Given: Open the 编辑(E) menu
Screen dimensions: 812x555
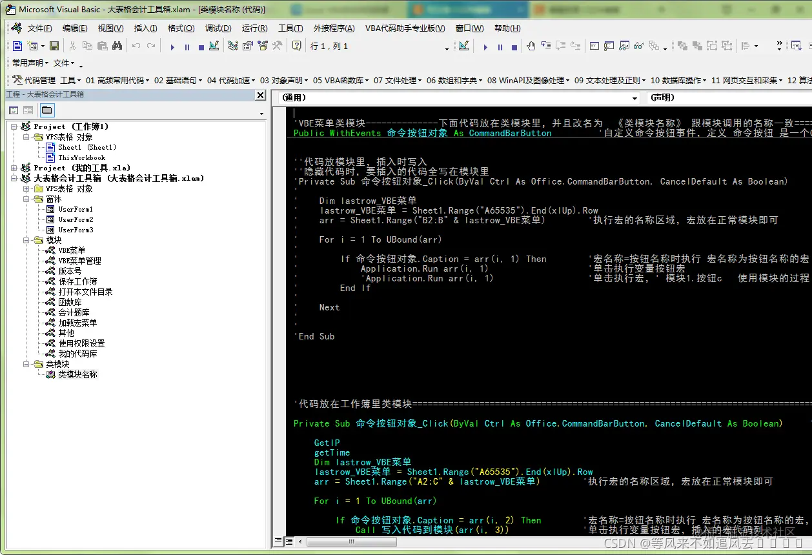Looking at the screenshot, I should (x=75, y=28).
